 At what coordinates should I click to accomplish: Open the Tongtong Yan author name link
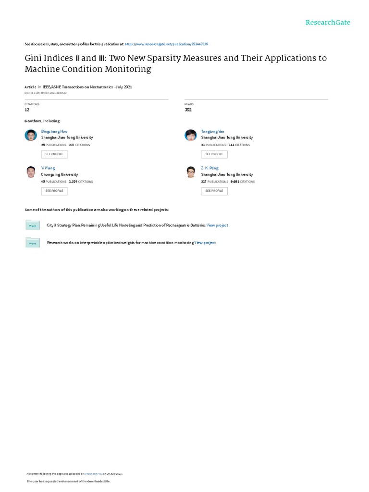(x=212, y=131)
